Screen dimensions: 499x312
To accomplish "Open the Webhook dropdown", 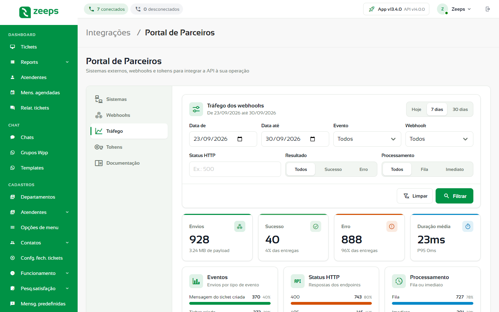I will click(439, 139).
